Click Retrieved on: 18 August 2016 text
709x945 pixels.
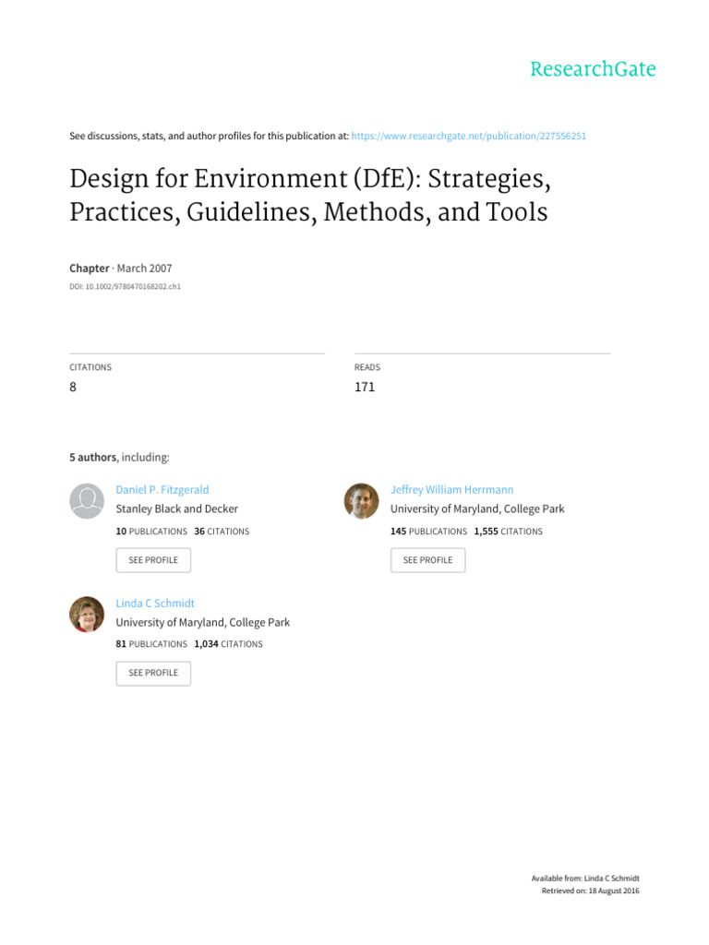point(590,891)
